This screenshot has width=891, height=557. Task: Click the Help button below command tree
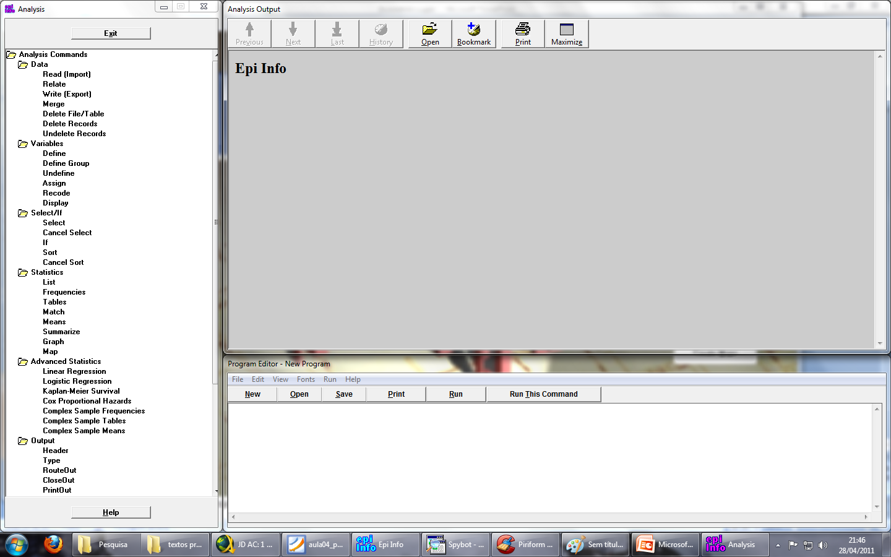tap(111, 512)
